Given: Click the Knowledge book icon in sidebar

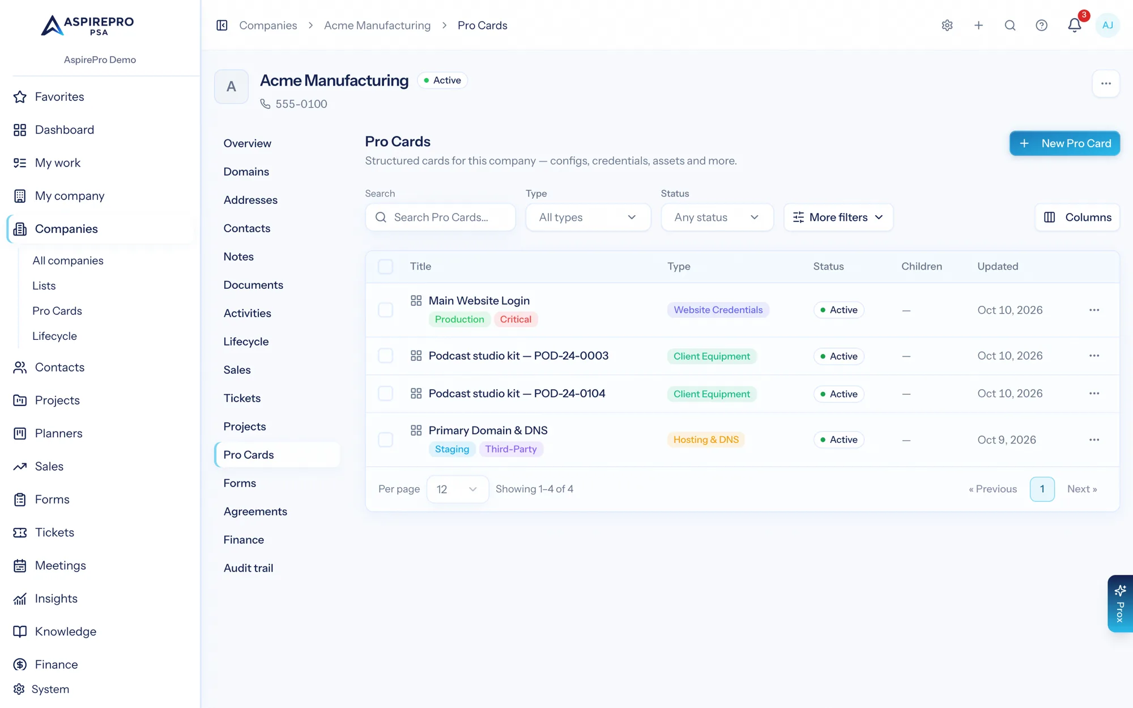Looking at the screenshot, I should (x=20, y=632).
